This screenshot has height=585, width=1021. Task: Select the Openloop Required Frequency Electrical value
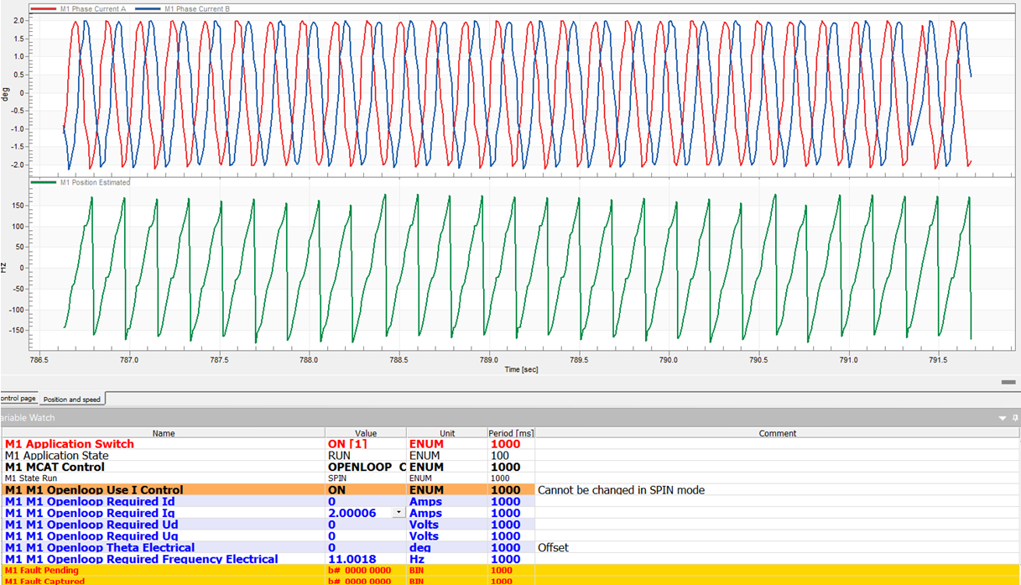pyautogui.click(x=352, y=559)
